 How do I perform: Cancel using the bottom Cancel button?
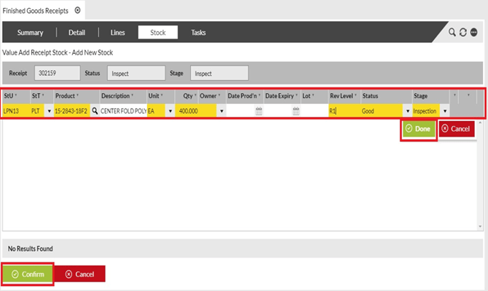coord(80,274)
